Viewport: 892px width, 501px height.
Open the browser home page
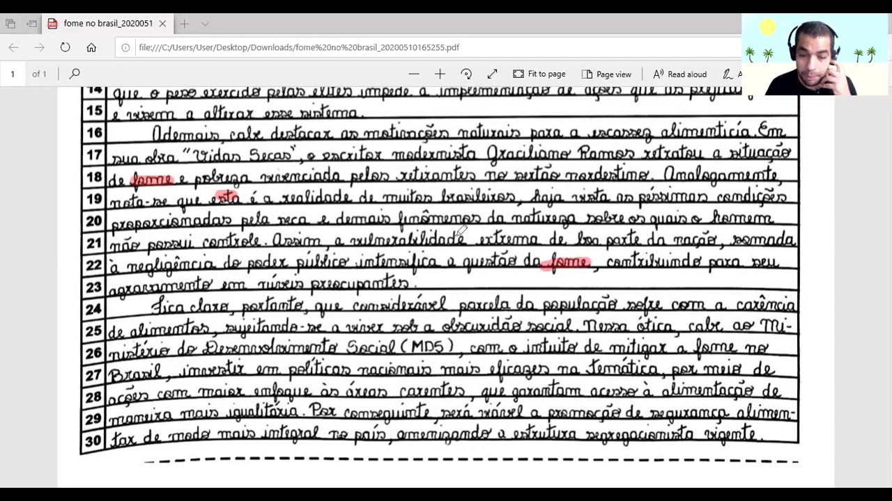[91, 47]
